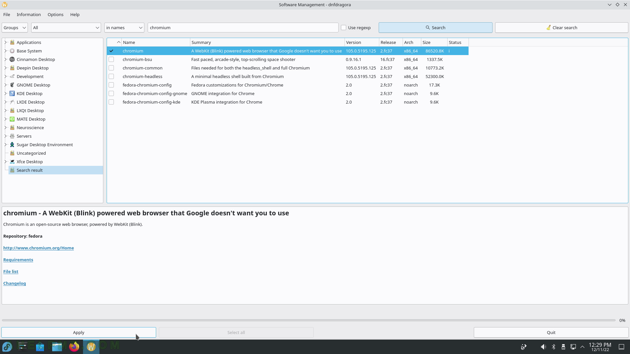Click the Uncategorized group icon
Viewport: 630px width, 354px height.
[12, 153]
